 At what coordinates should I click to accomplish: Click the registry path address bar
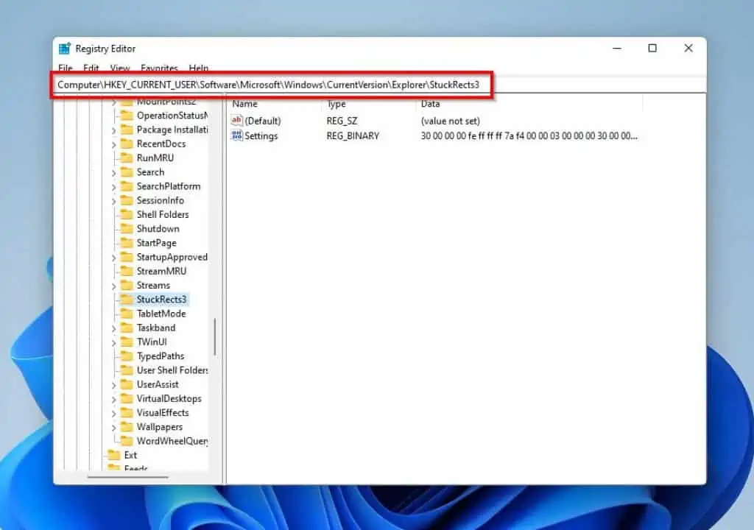[380, 85]
